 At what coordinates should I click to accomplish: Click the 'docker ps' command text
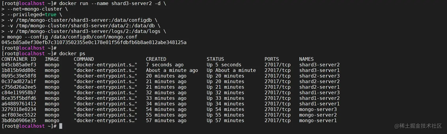tap(72, 54)
